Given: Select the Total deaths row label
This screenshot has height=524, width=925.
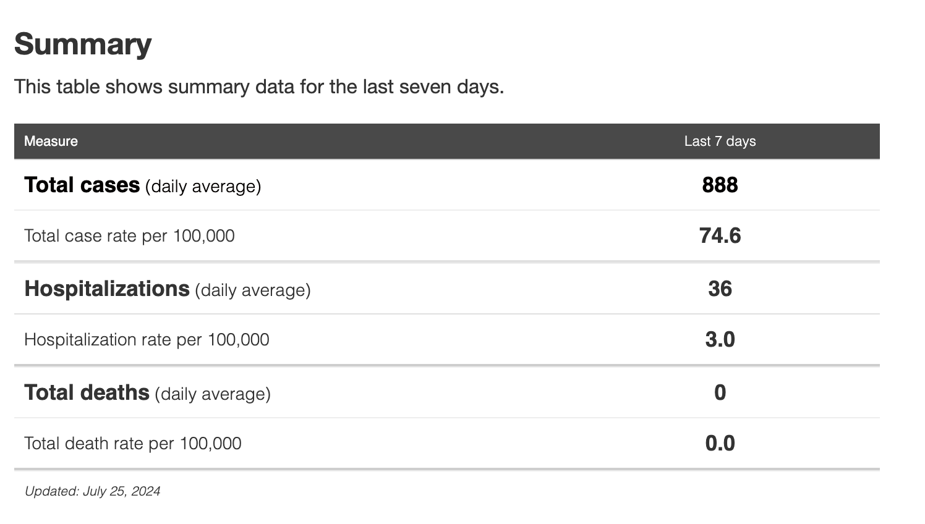Looking at the screenshot, I should point(87,393).
